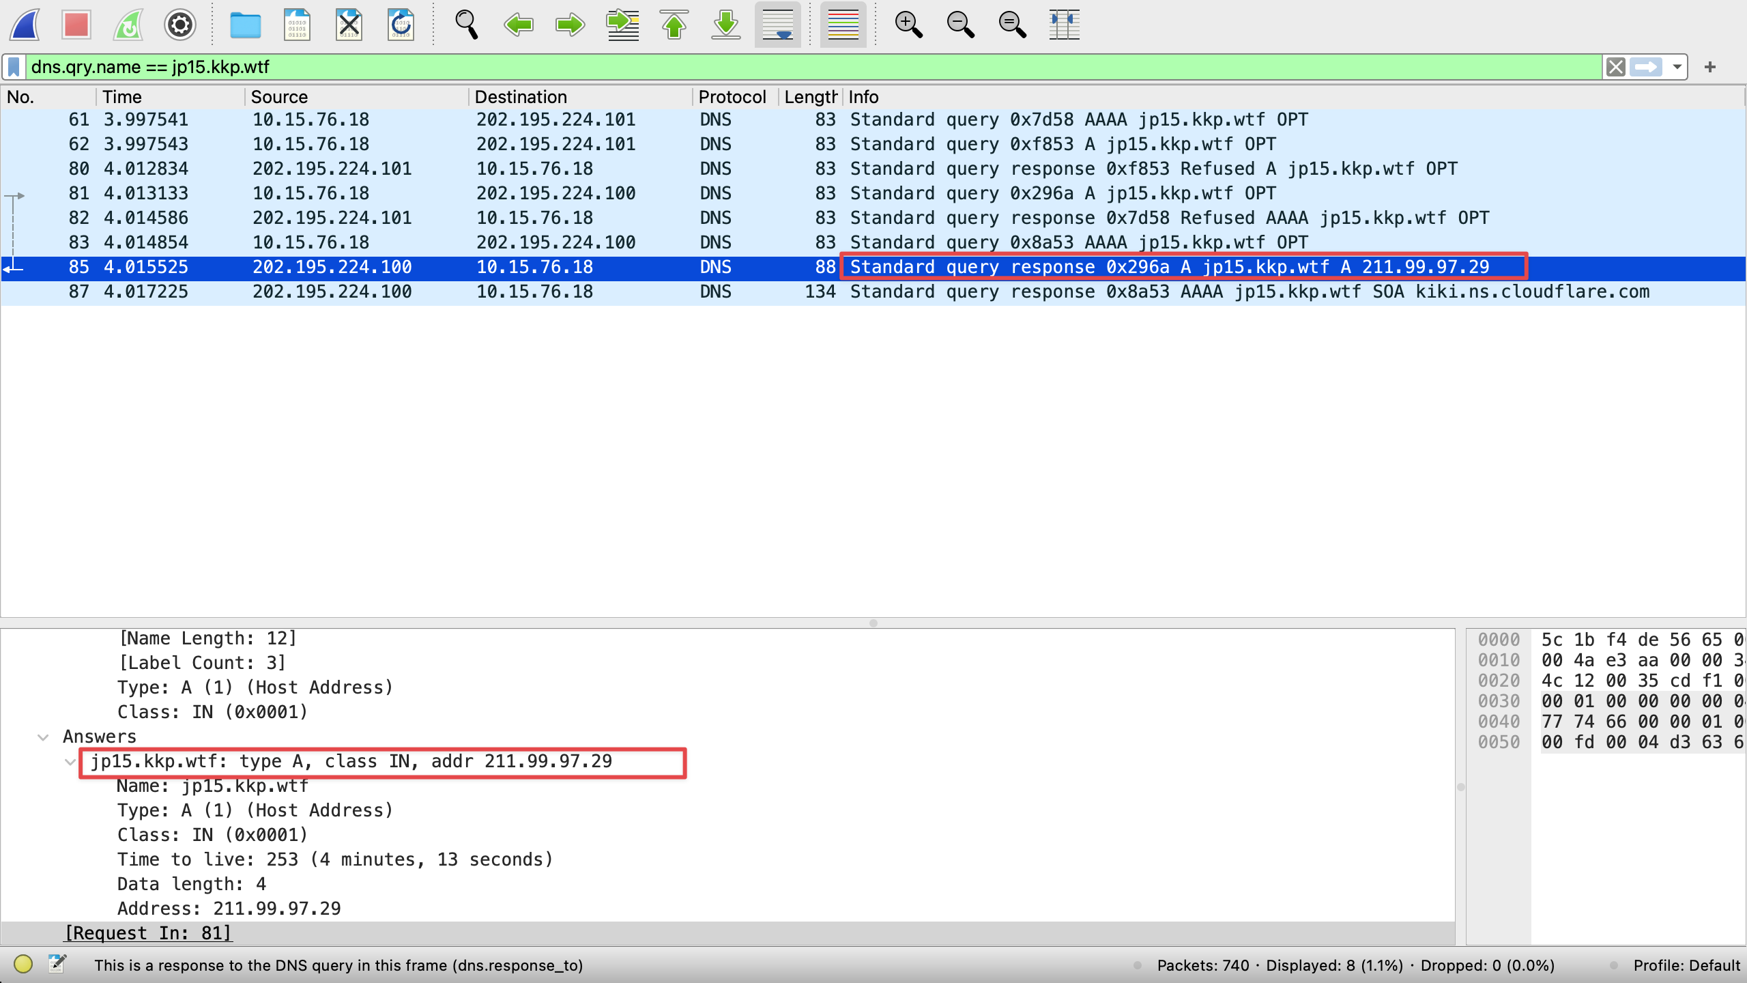Open capture options gear
1747x983 pixels.
coord(180,25)
